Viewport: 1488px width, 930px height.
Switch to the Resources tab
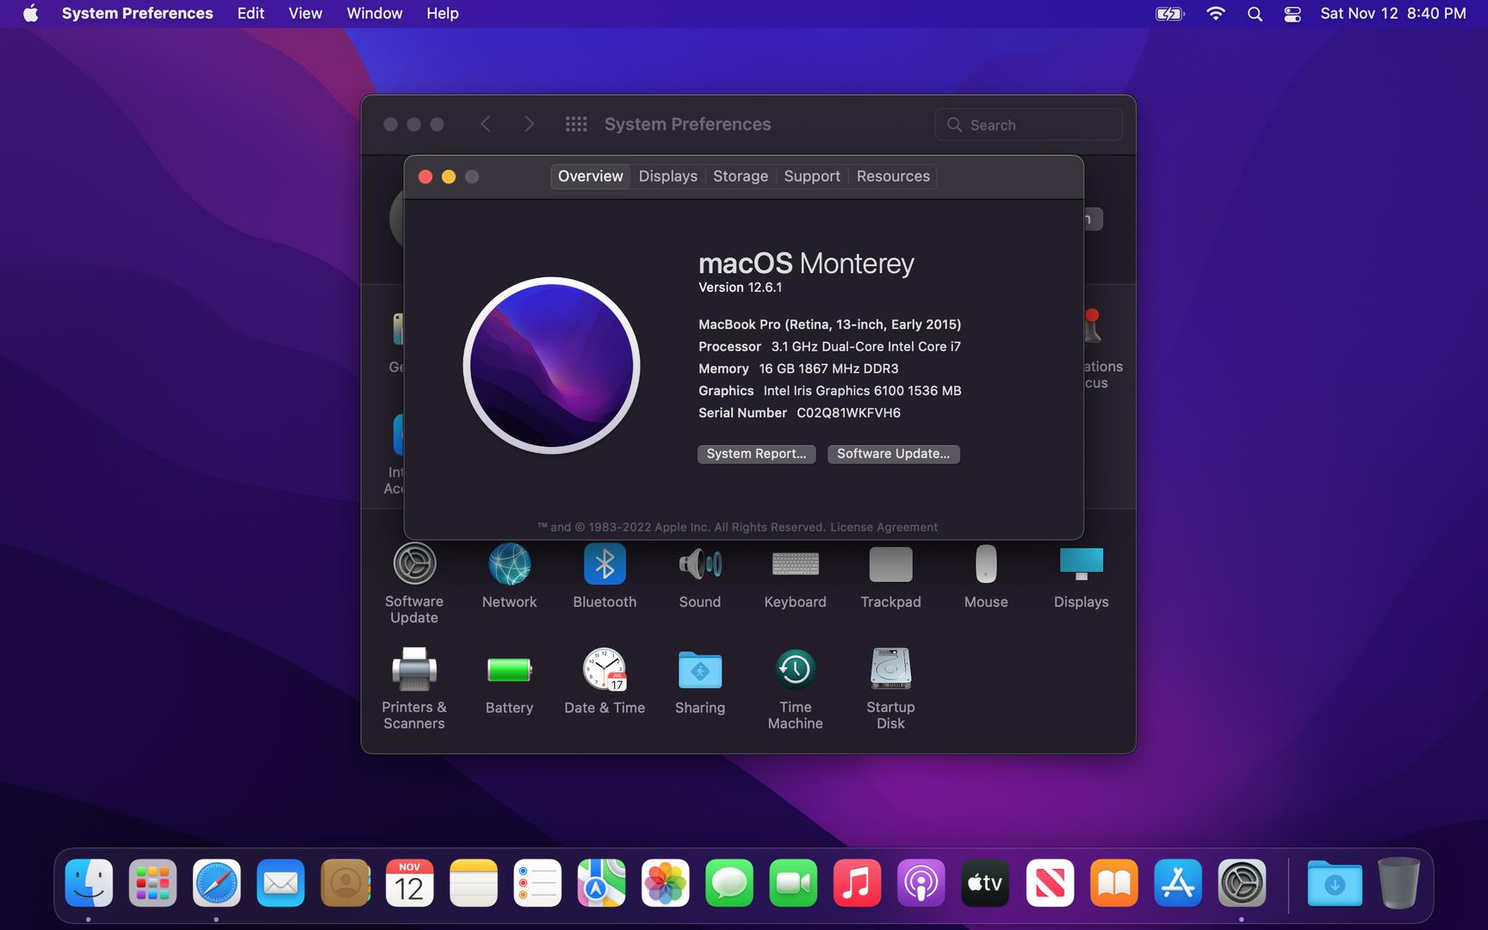tap(893, 177)
